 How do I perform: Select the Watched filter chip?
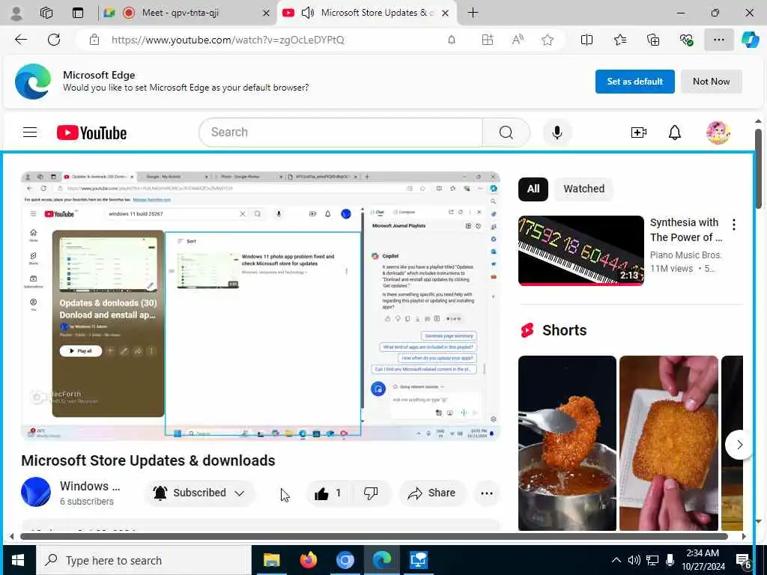pos(583,189)
